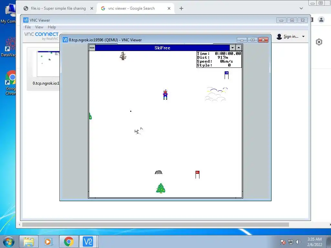This screenshot has height=248, width=331.
Task: Click the Time readout in SkiFree
Action: pos(219,54)
